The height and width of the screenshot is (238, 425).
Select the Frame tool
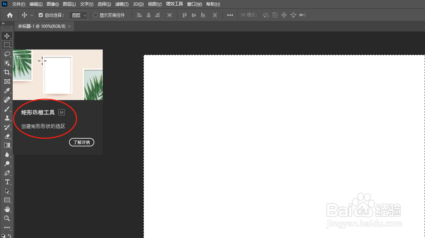click(x=7, y=81)
